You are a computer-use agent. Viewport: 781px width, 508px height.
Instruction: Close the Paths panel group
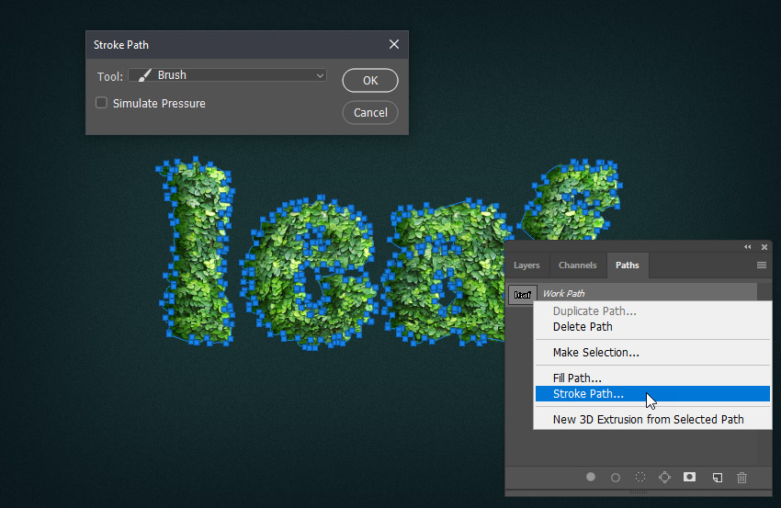click(x=764, y=247)
